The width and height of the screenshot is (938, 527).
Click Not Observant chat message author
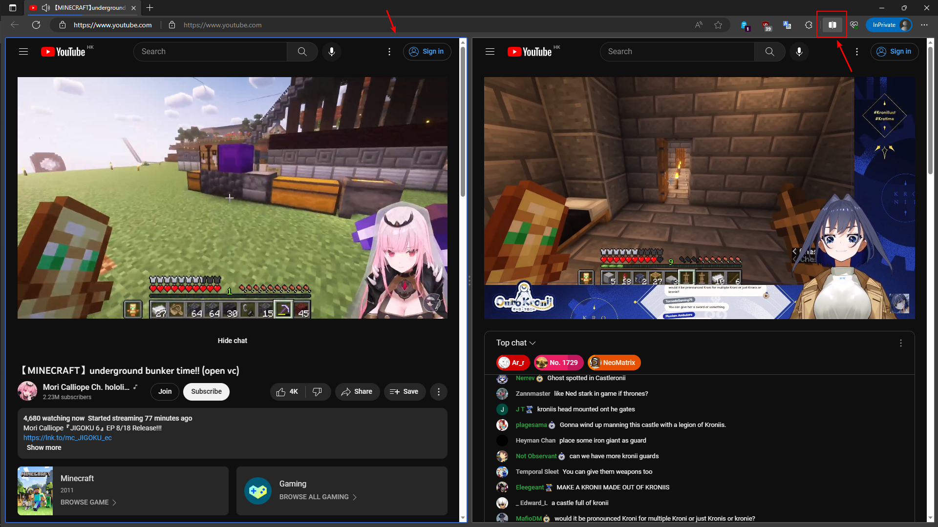click(x=536, y=456)
